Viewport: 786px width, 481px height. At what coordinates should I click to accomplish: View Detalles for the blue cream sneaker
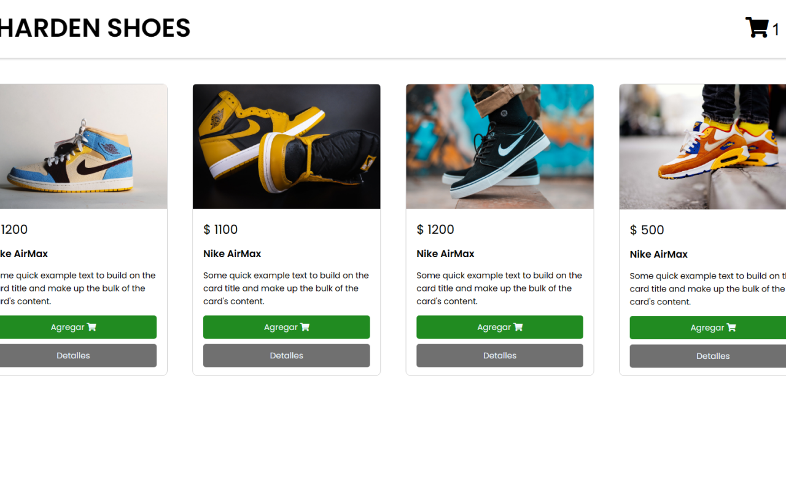point(74,356)
